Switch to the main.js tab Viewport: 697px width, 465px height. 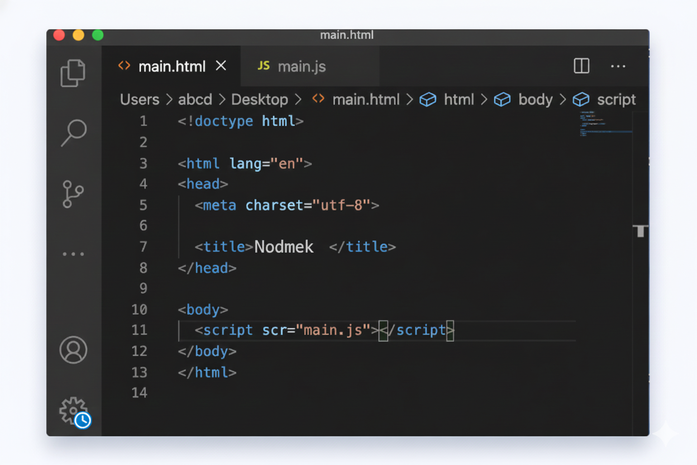coord(301,66)
